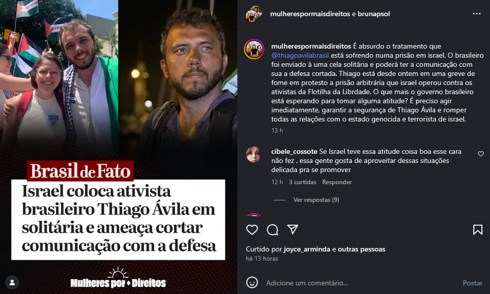
Task: Open the three-dots more options menu
Action: 477,14
